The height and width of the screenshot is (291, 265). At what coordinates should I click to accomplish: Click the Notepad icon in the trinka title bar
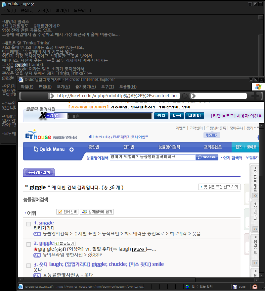coord(4,4)
